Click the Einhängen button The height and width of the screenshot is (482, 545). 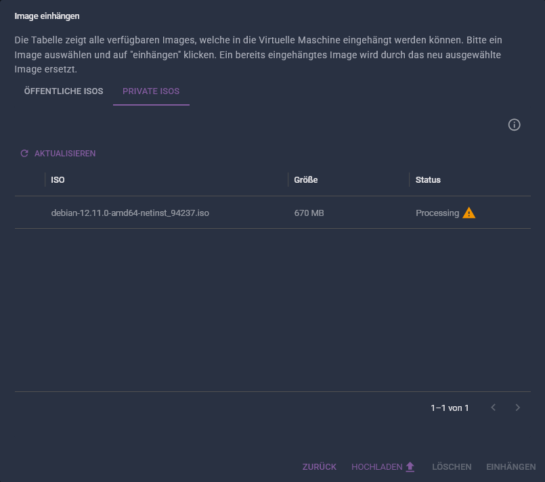(x=511, y=466)
